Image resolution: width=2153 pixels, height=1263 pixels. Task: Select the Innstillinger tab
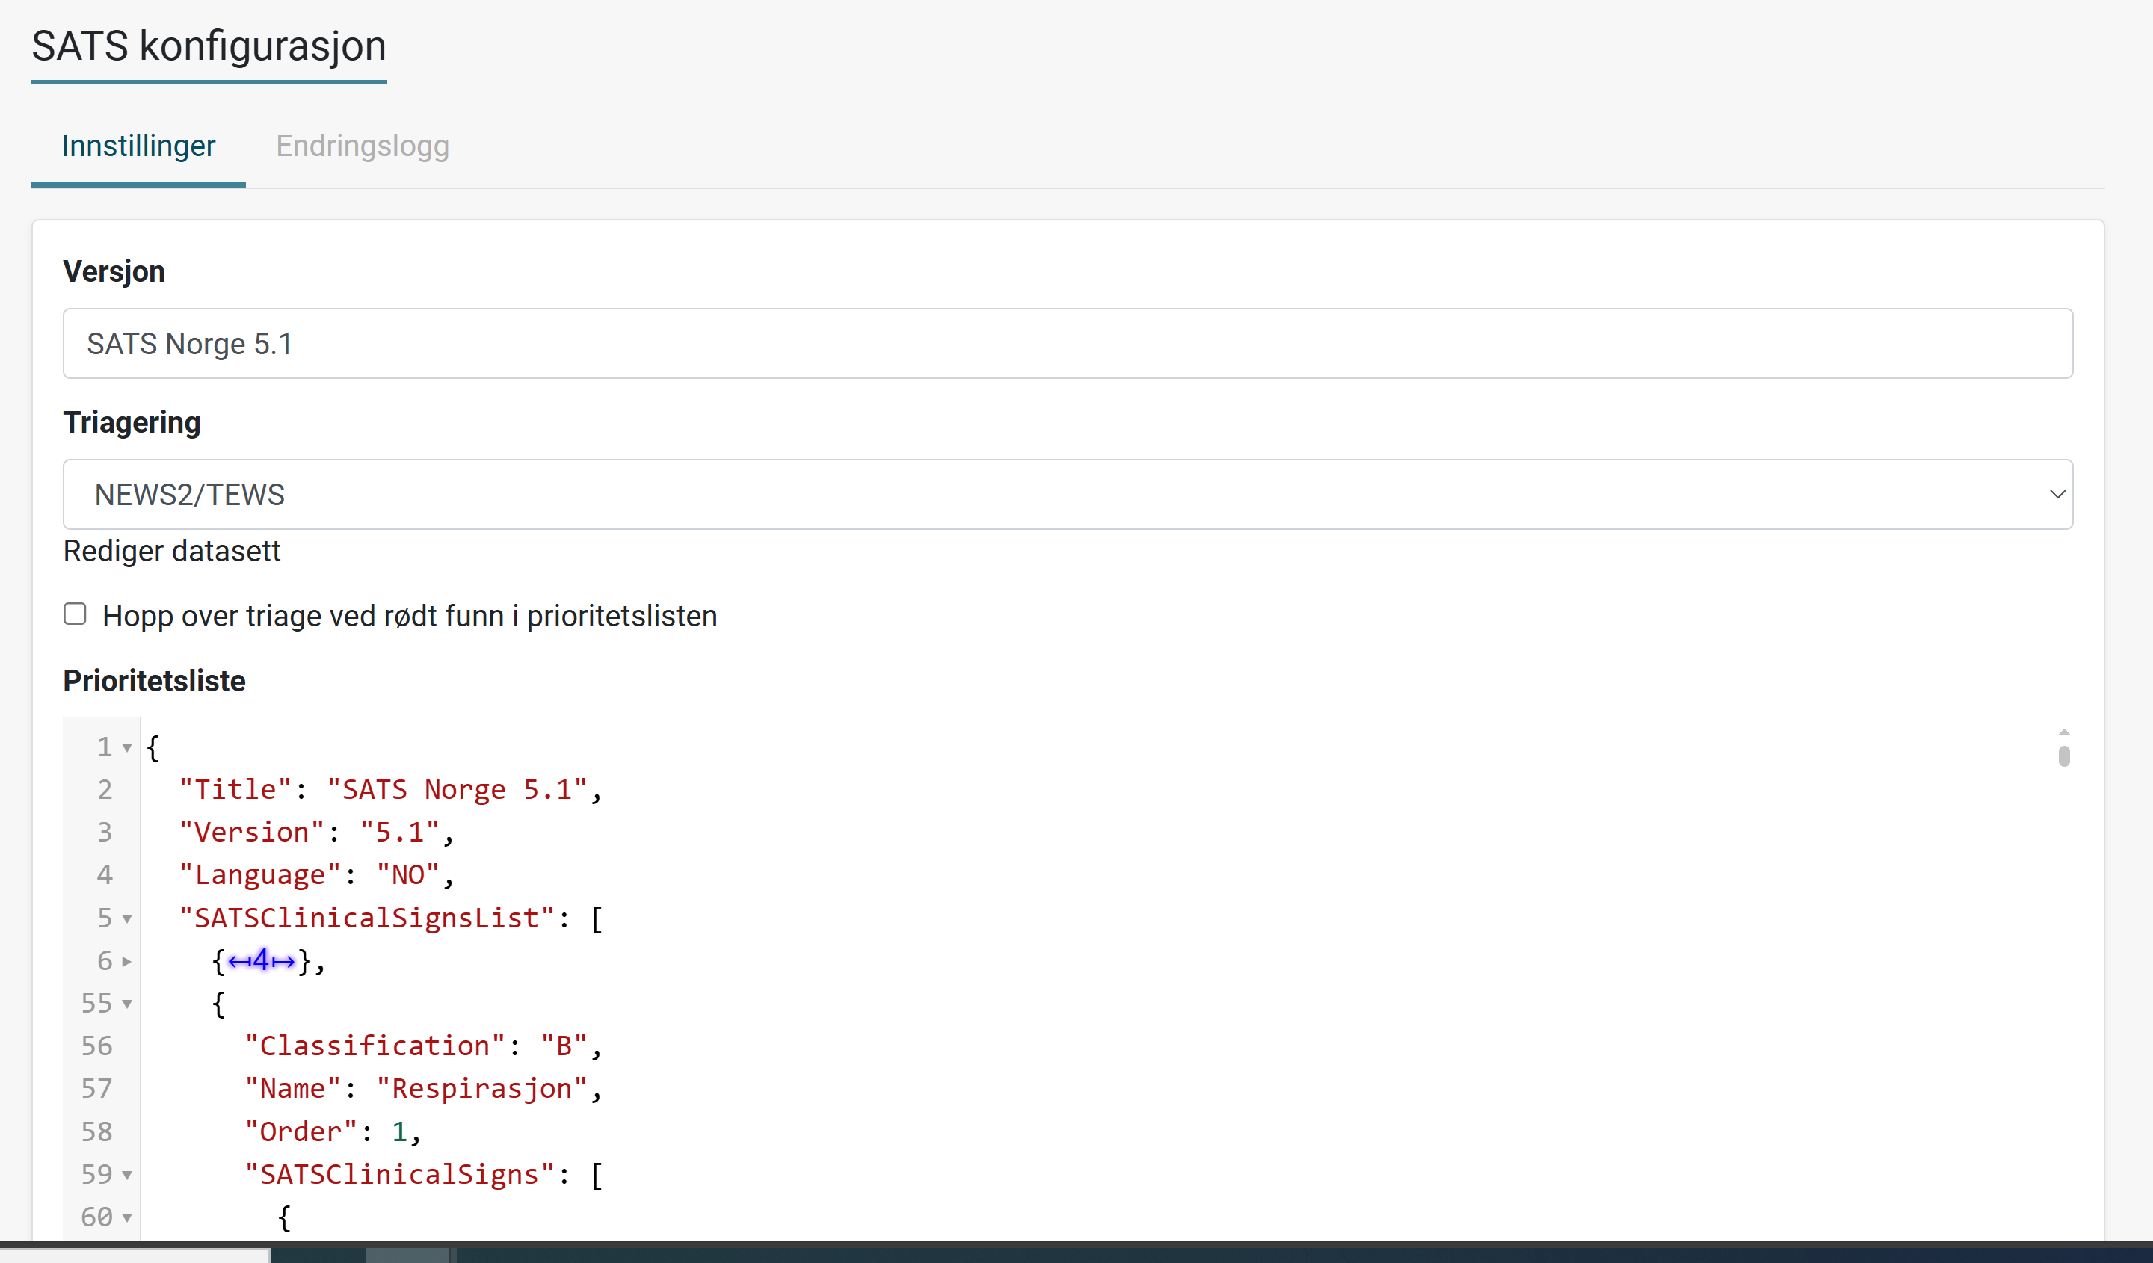click(x=138, y=146)
